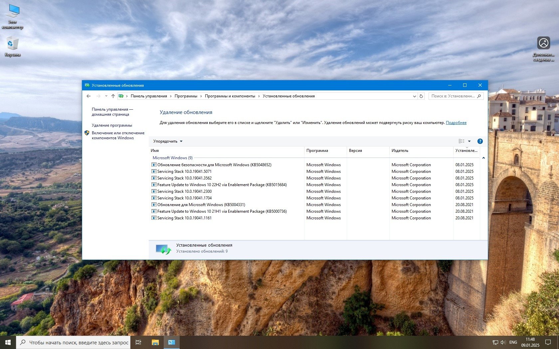Sort by the Publisher column header
The width and height of the screenshot is (559, 349).
coord(400,151)
